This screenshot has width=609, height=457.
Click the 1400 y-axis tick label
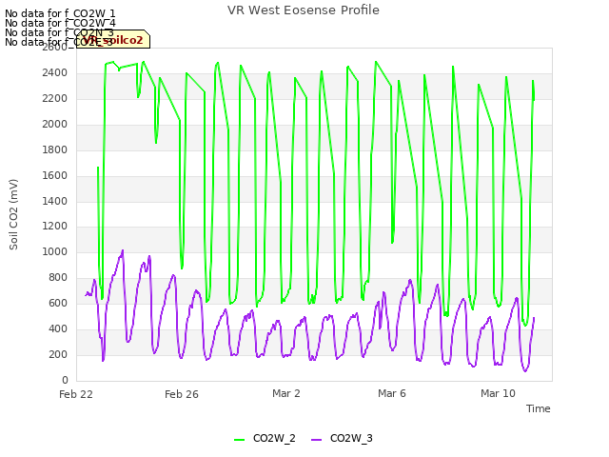55,201
